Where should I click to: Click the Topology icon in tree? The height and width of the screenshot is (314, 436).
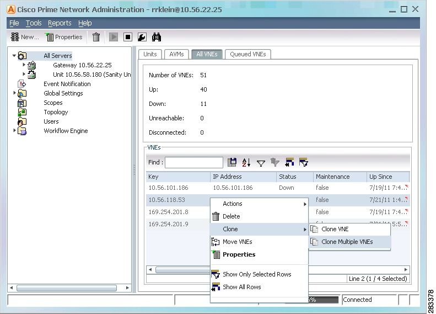(22, 112)
